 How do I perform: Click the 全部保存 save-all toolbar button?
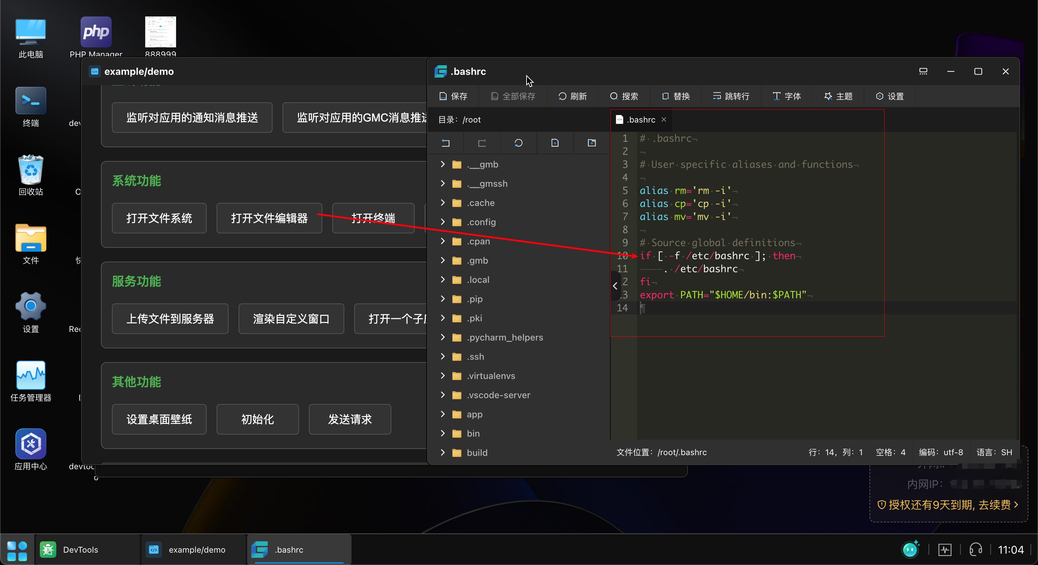tap(512, 96)
